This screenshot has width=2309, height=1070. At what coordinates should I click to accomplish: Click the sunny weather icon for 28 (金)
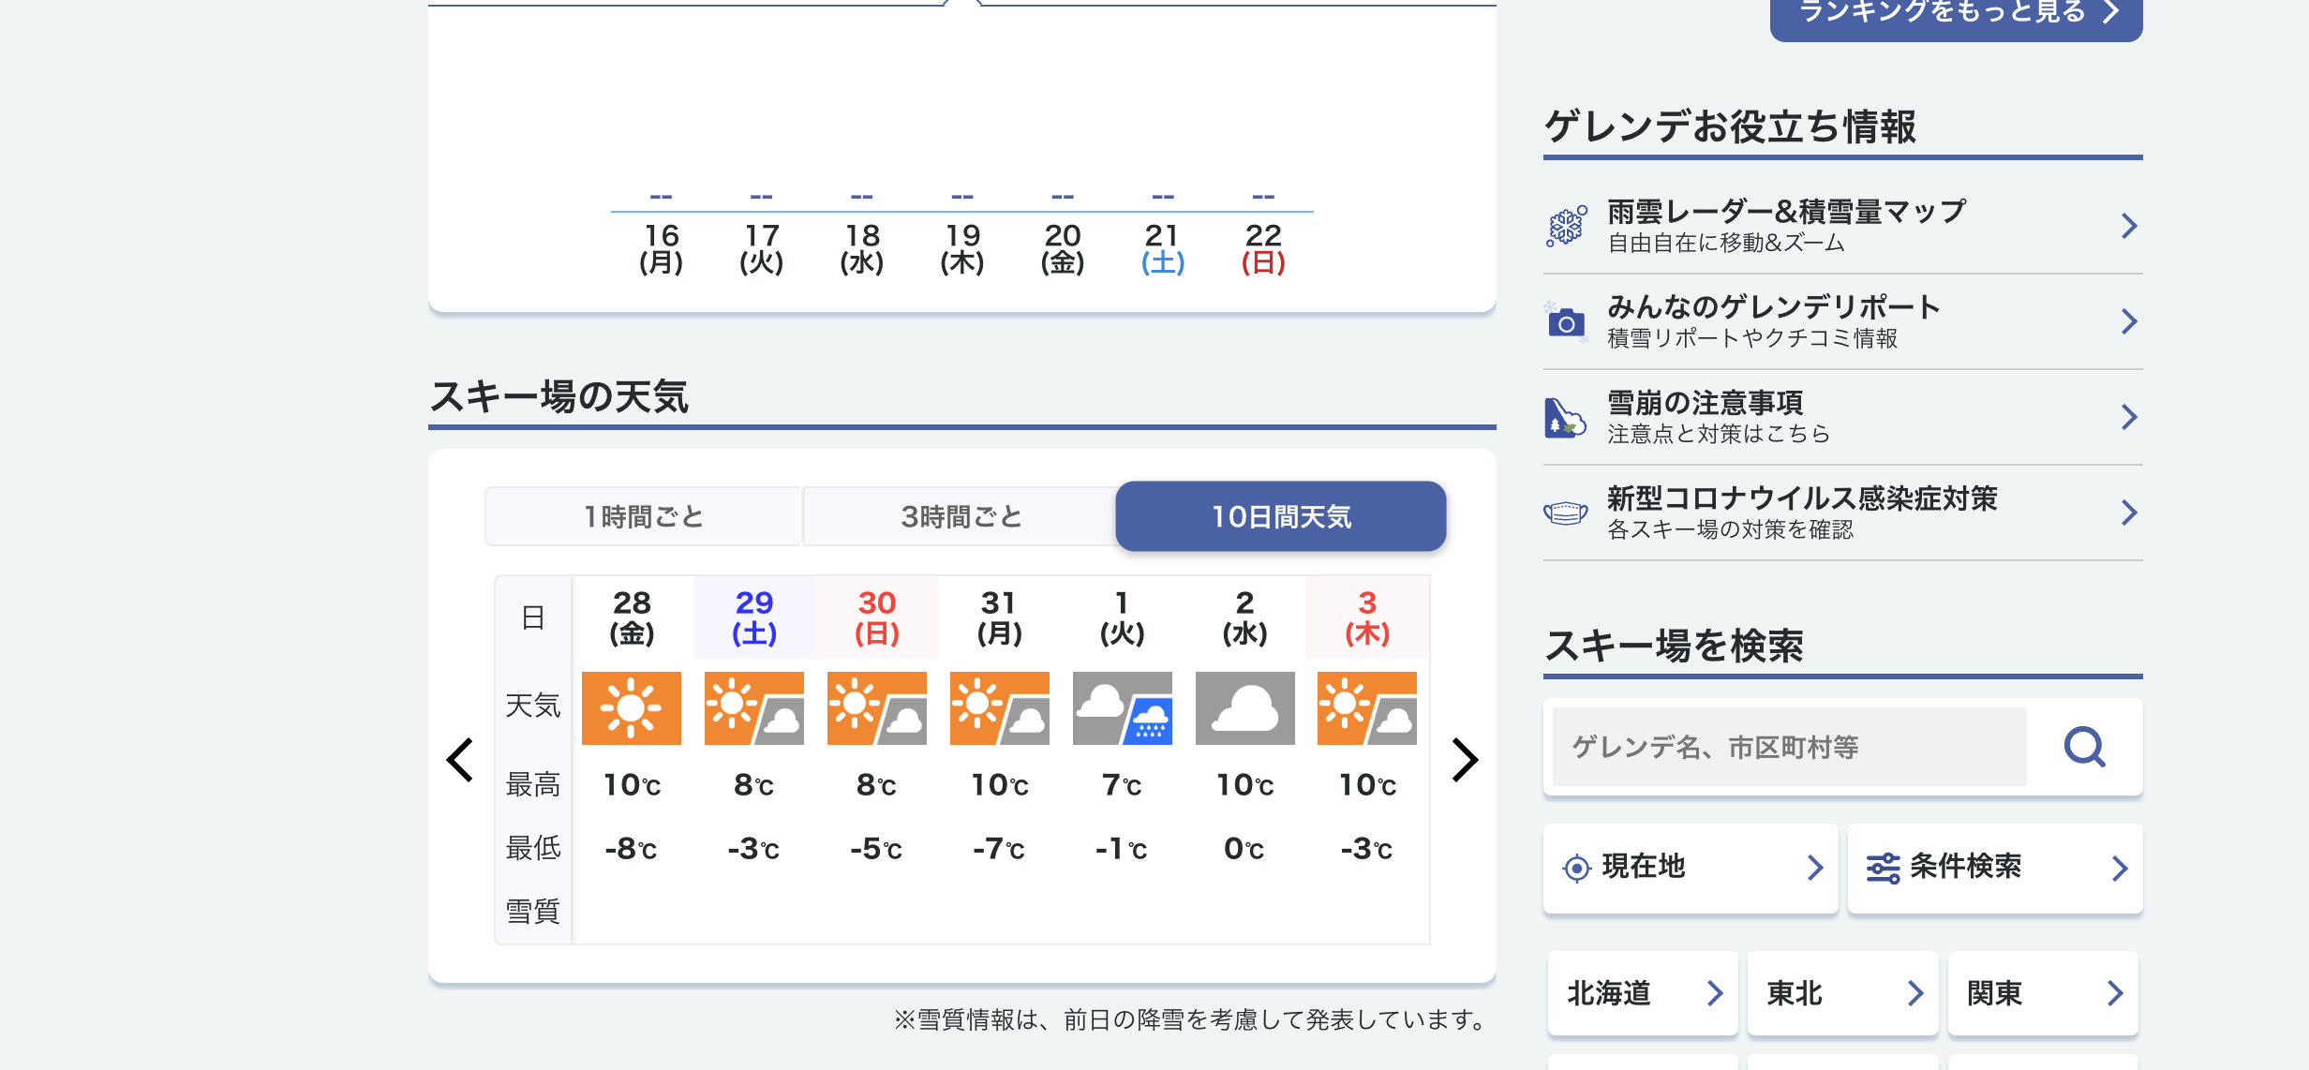click(632, 708)
